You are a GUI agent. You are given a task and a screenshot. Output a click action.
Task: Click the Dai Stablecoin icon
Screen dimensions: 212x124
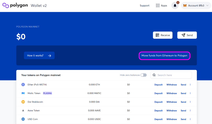[23, 102]
